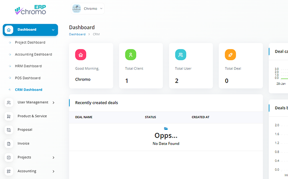Expand the User Management submenu
The width and height of the screenshot is (288, 179).
(53, 103)
